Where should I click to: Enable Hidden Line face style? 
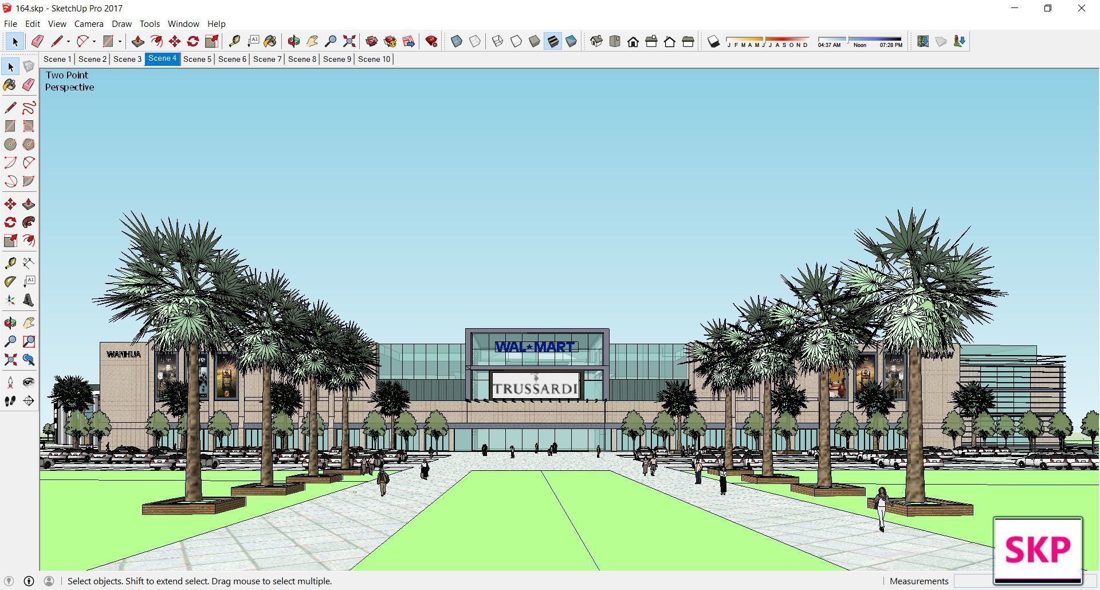(x=516, y=41)
